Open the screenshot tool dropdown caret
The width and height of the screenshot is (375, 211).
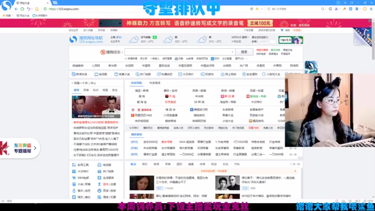(x=340, y=9)
